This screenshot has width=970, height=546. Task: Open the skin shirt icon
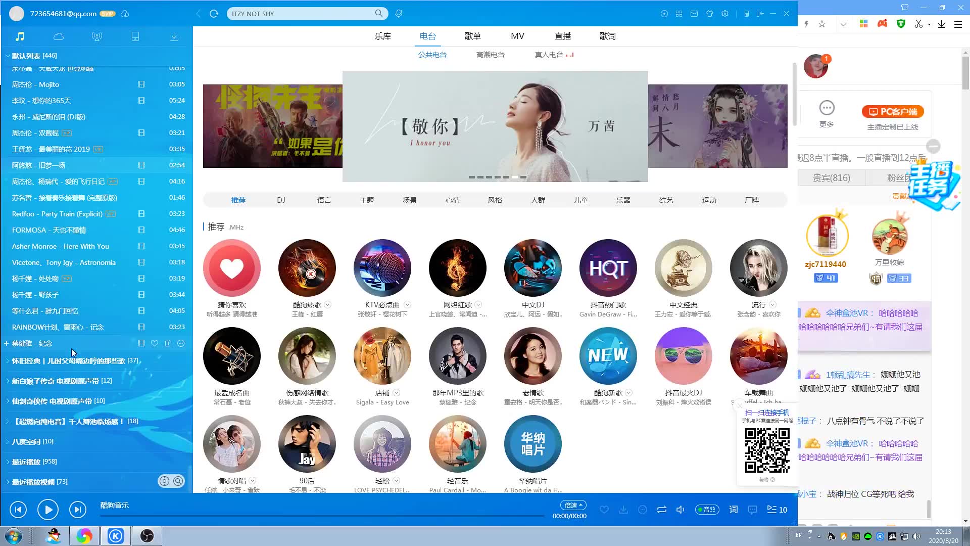(710, 14)
